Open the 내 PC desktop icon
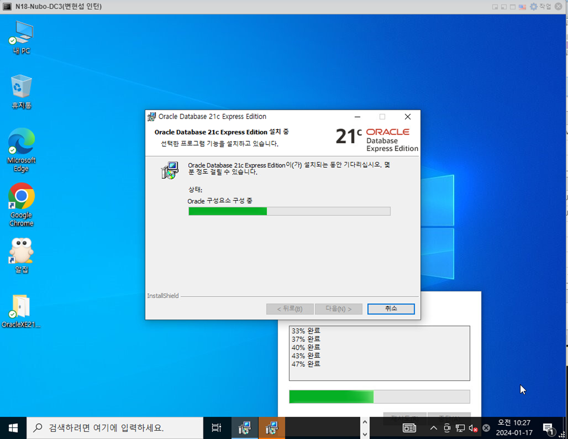 pyautogui.click(x=21, y=37)
